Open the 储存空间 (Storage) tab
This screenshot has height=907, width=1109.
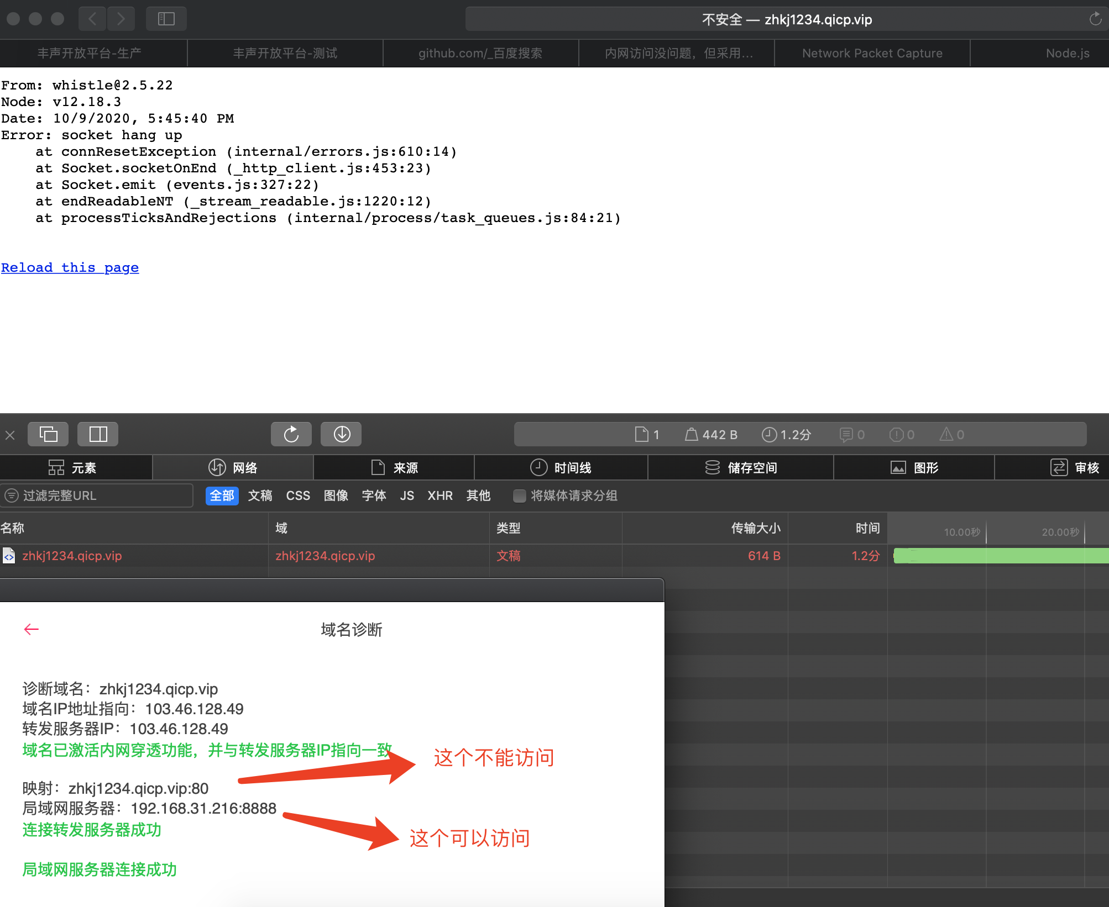click(741, 468)
